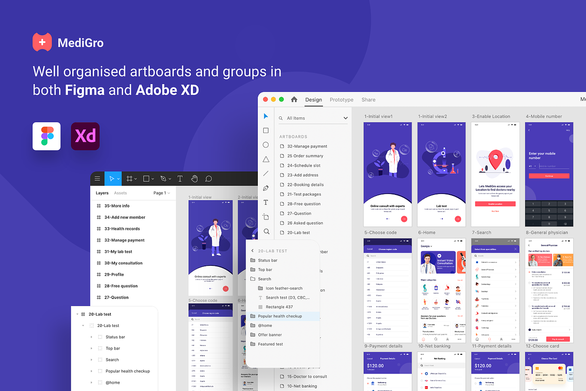Select the Figma Move tool

point(112,179)
